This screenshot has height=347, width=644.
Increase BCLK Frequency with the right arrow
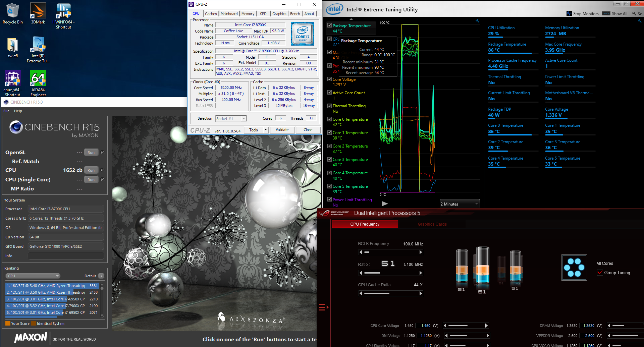pyautogui.click(x=421, y=252)
